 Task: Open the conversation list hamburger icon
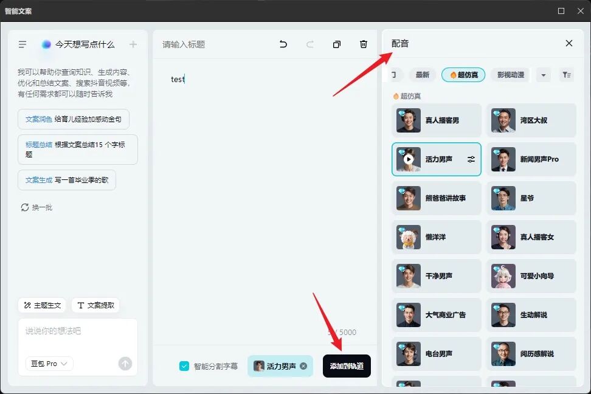pyautogui.click(x=22, y=44)
